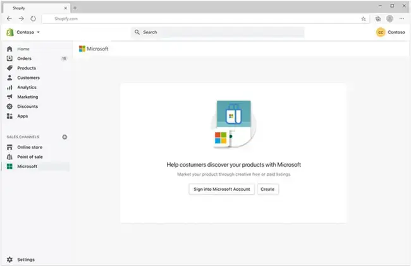Click the SALES CHANNELS section label
This screenshot has width=411, height=266.
point(23,137)
